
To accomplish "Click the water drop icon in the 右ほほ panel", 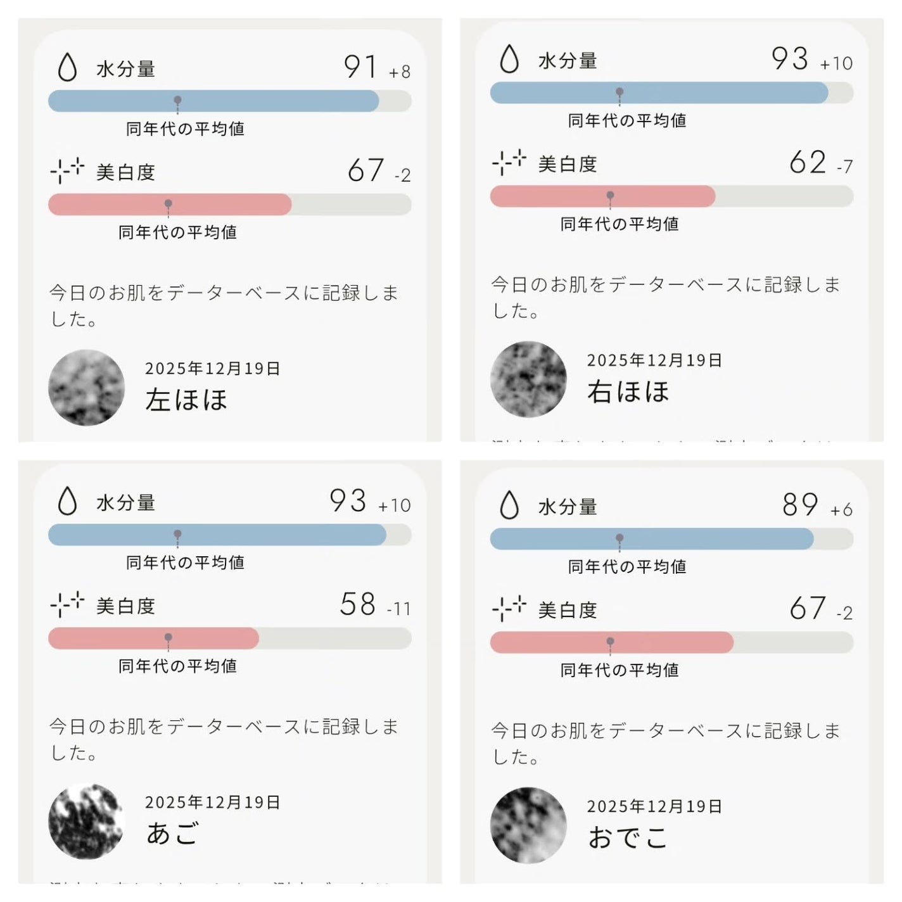I will [x=509, y=59].
